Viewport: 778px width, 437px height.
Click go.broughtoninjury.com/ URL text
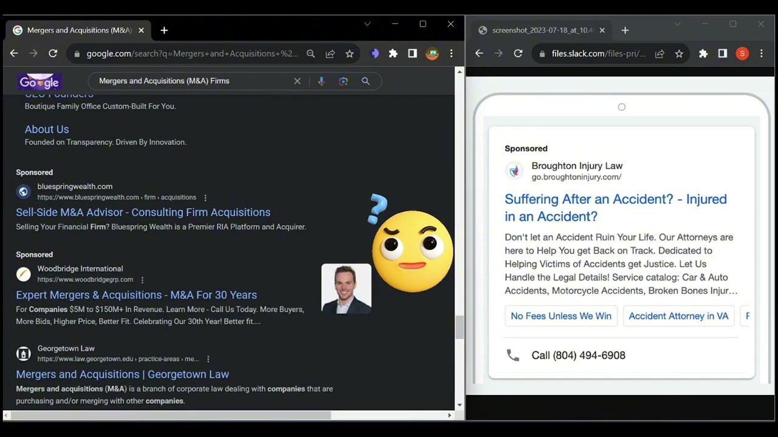pos(576,177)
